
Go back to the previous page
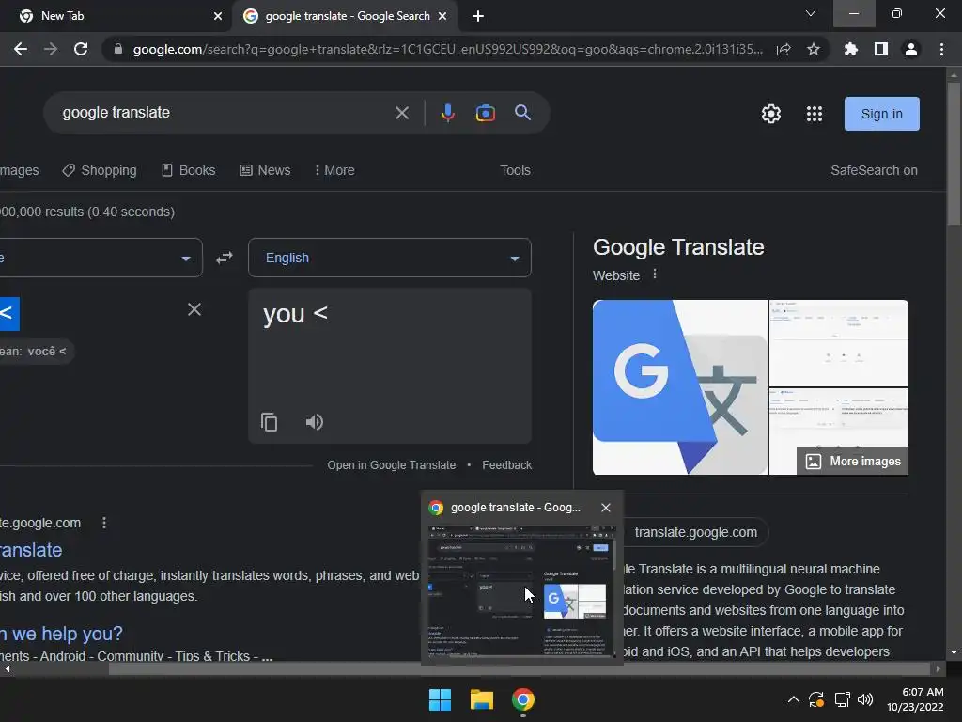[21, 49]
